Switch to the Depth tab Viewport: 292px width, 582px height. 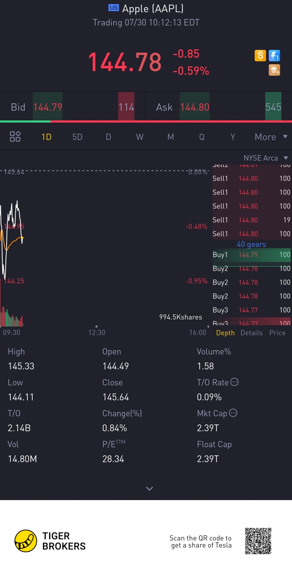[x=225, y=333]
